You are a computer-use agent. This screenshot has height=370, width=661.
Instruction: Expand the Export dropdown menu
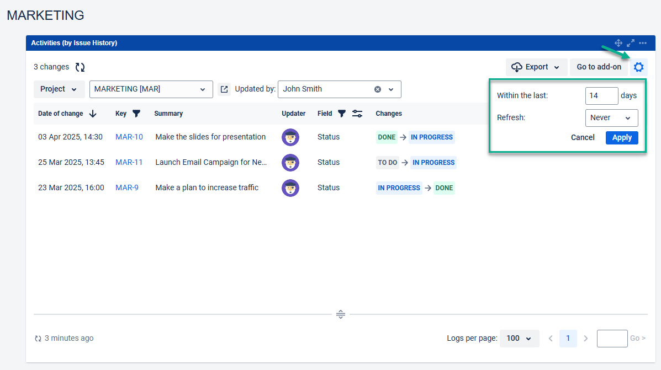pos(536,67)
